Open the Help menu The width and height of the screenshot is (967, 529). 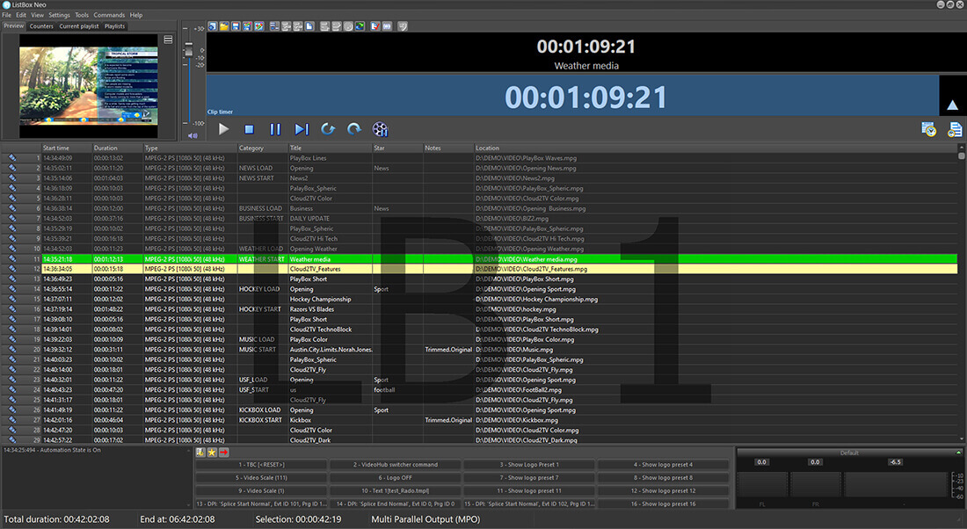136,15
